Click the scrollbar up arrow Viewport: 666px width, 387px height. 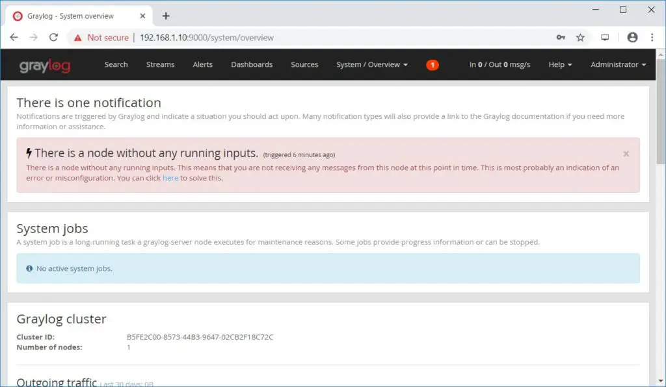tap(661, 55)
